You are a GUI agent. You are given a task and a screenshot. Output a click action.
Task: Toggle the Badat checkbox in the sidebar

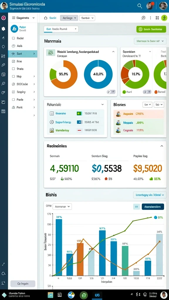(x=13, y=38)
